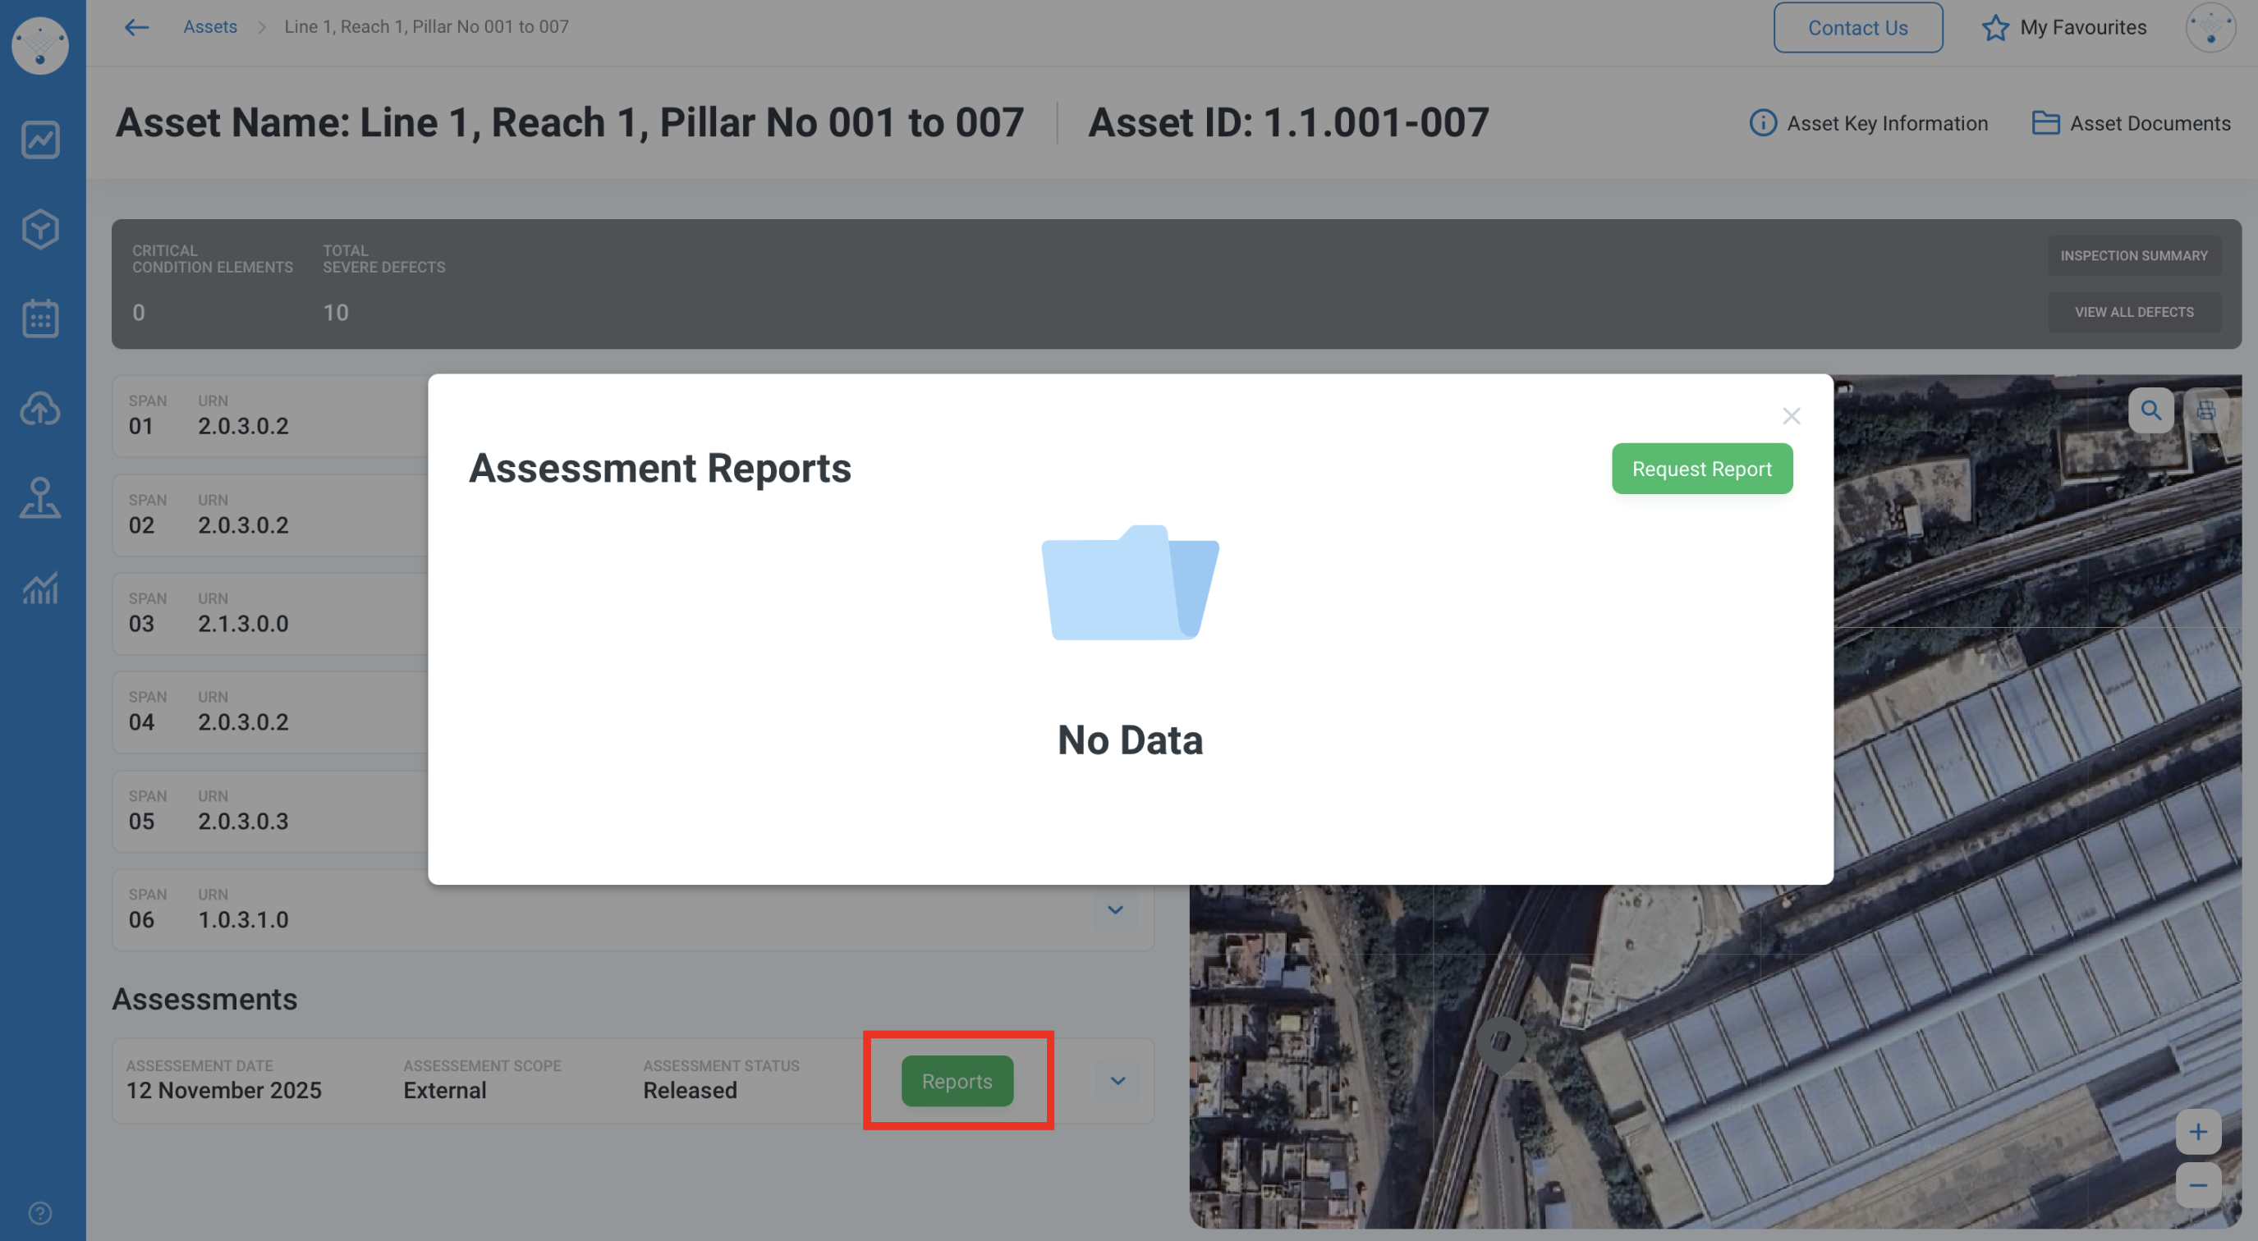This screenshot has width=2258, height=1241.
Task: Open the cloud upload sidebar icon
Action: click(x=40, y=409)
